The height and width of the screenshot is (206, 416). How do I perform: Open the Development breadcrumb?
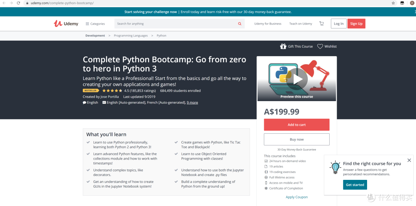[x=95, y=35]
